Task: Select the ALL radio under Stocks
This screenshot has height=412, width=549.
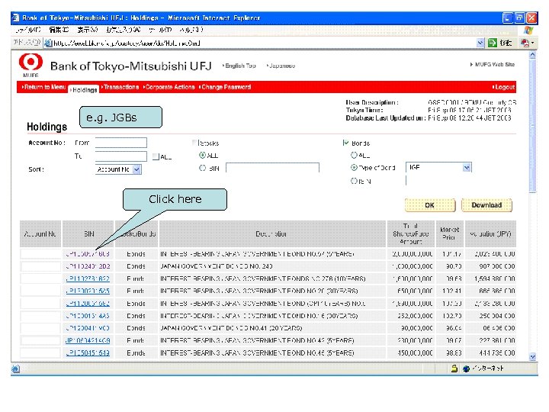Action: [202, 155]
